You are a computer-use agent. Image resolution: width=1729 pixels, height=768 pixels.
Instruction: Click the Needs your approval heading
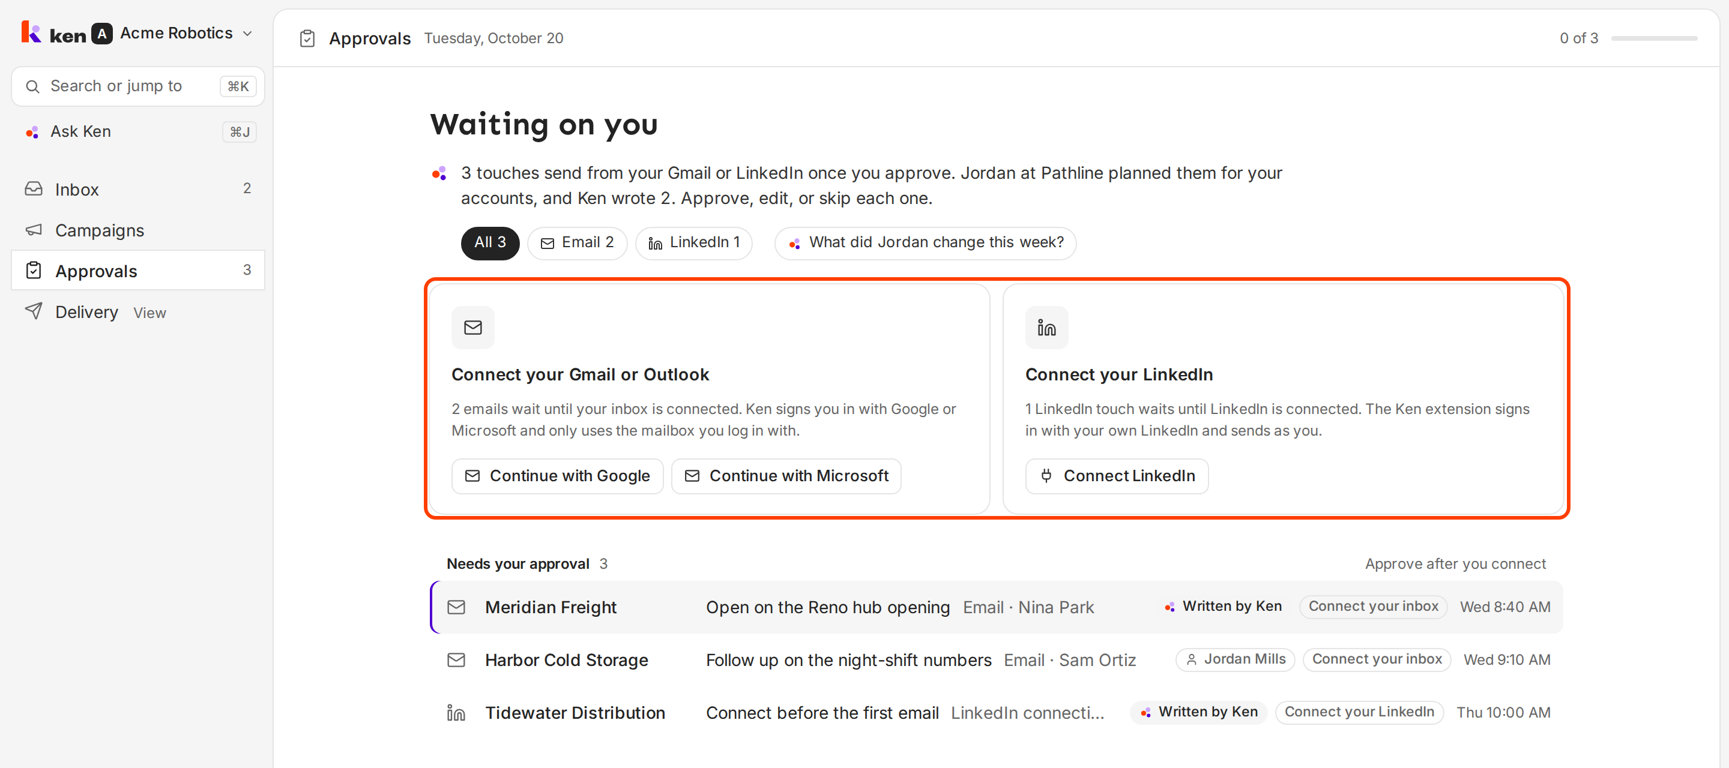(x=518, y=564)
